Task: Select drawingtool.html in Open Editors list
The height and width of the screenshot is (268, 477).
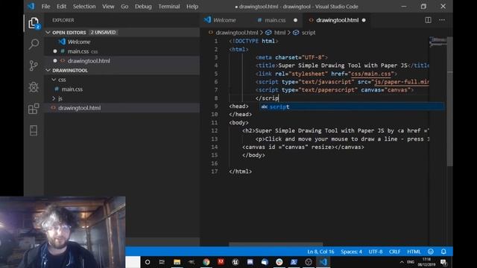Action: 89,61
